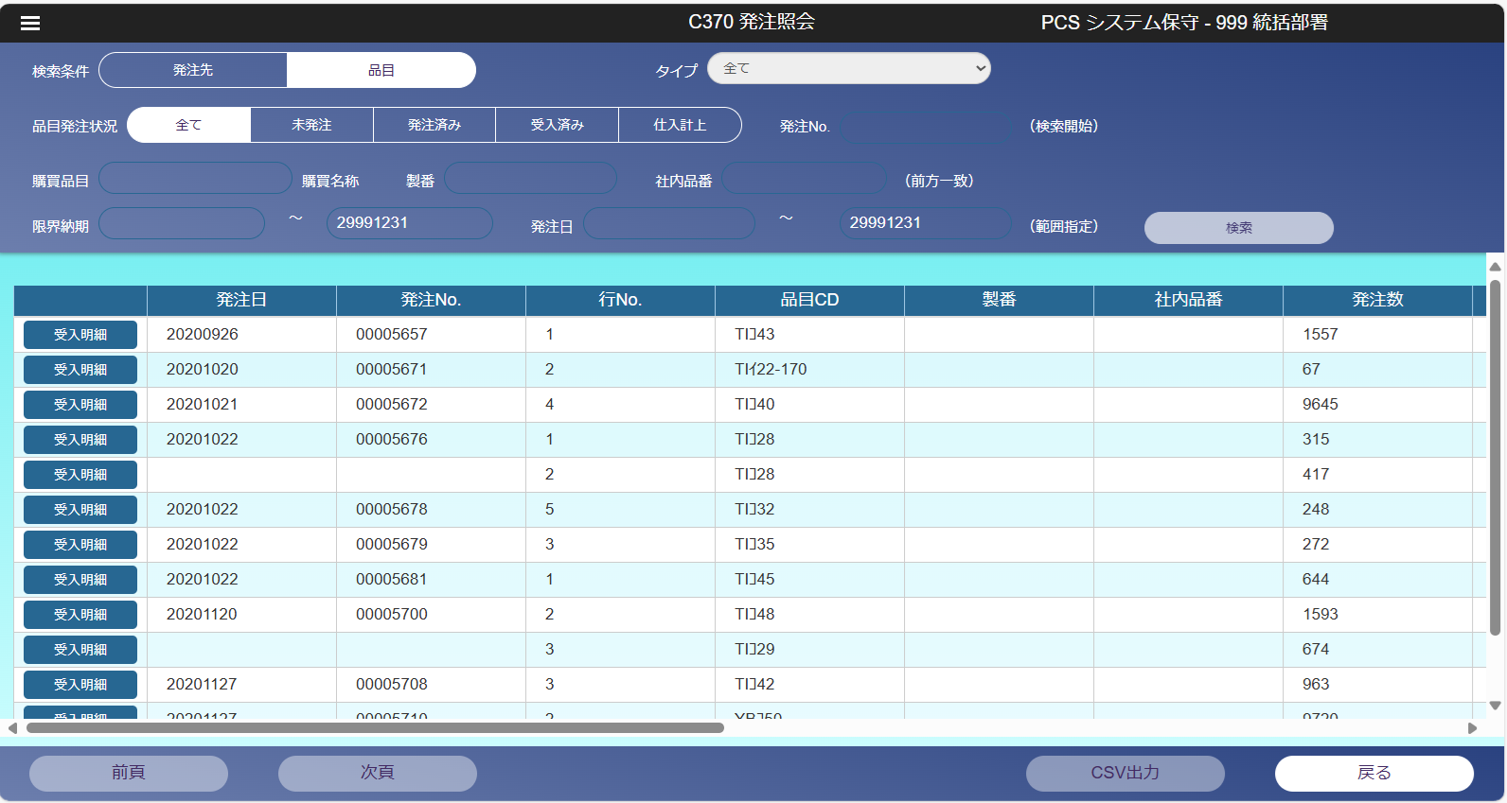Image resolution: width=1507 pixels, height=803 pixels.
Task: Open 受入明細 for order 00005672
Action: (80, 405)
